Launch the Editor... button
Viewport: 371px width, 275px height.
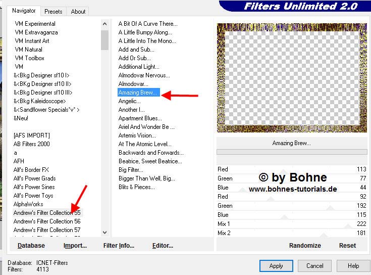[x=163, y=245]
